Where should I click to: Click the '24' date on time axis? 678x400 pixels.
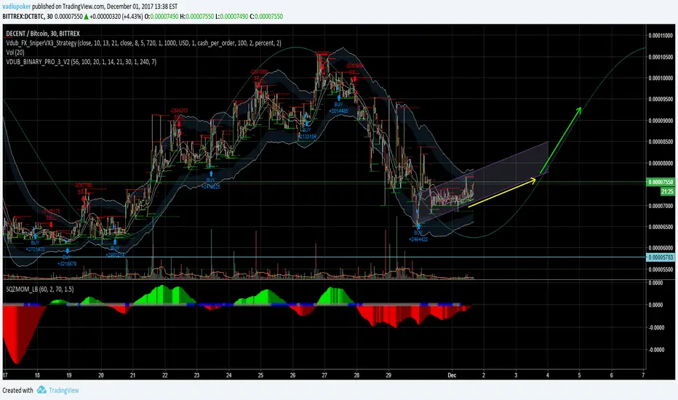pos(228,375)
